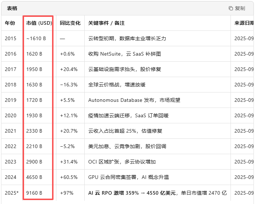Select the market cap cell ~1610 B

click(36, 38)
